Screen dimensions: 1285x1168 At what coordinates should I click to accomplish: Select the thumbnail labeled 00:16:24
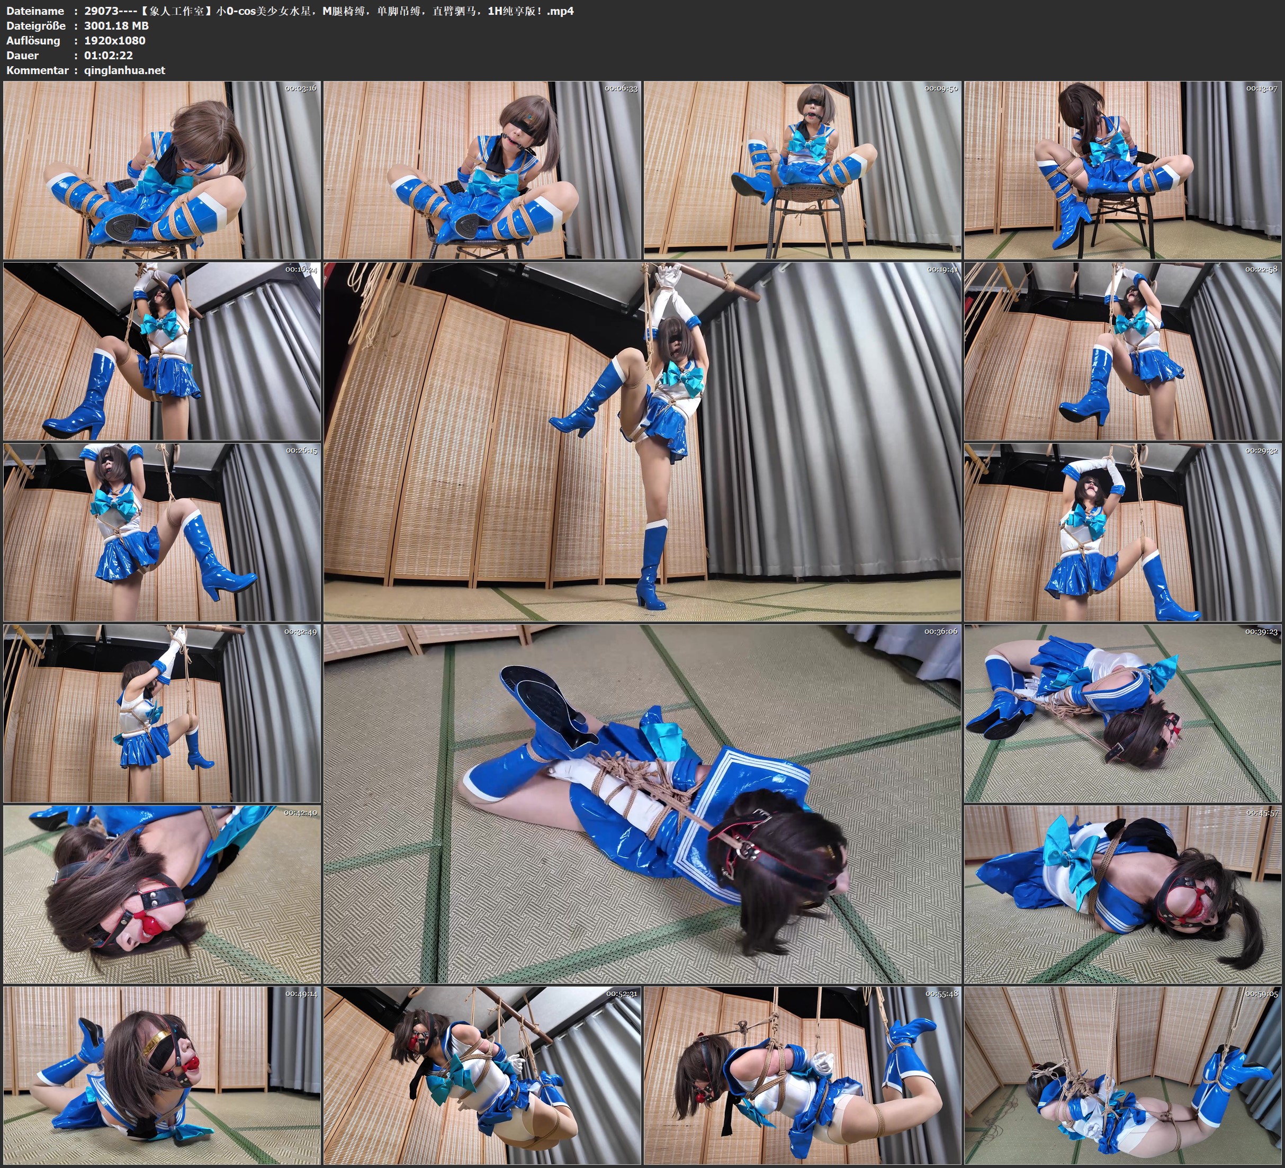[x=162, y=351]
